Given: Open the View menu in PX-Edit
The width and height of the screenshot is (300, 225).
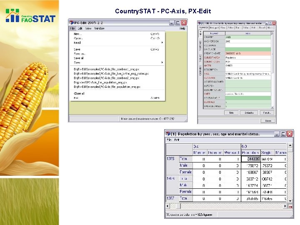Looking at the screenshot, I should [x=88, y=28].
